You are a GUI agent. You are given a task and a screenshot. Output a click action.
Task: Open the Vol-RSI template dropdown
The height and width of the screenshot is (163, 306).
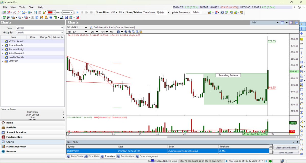click(86, 32)
